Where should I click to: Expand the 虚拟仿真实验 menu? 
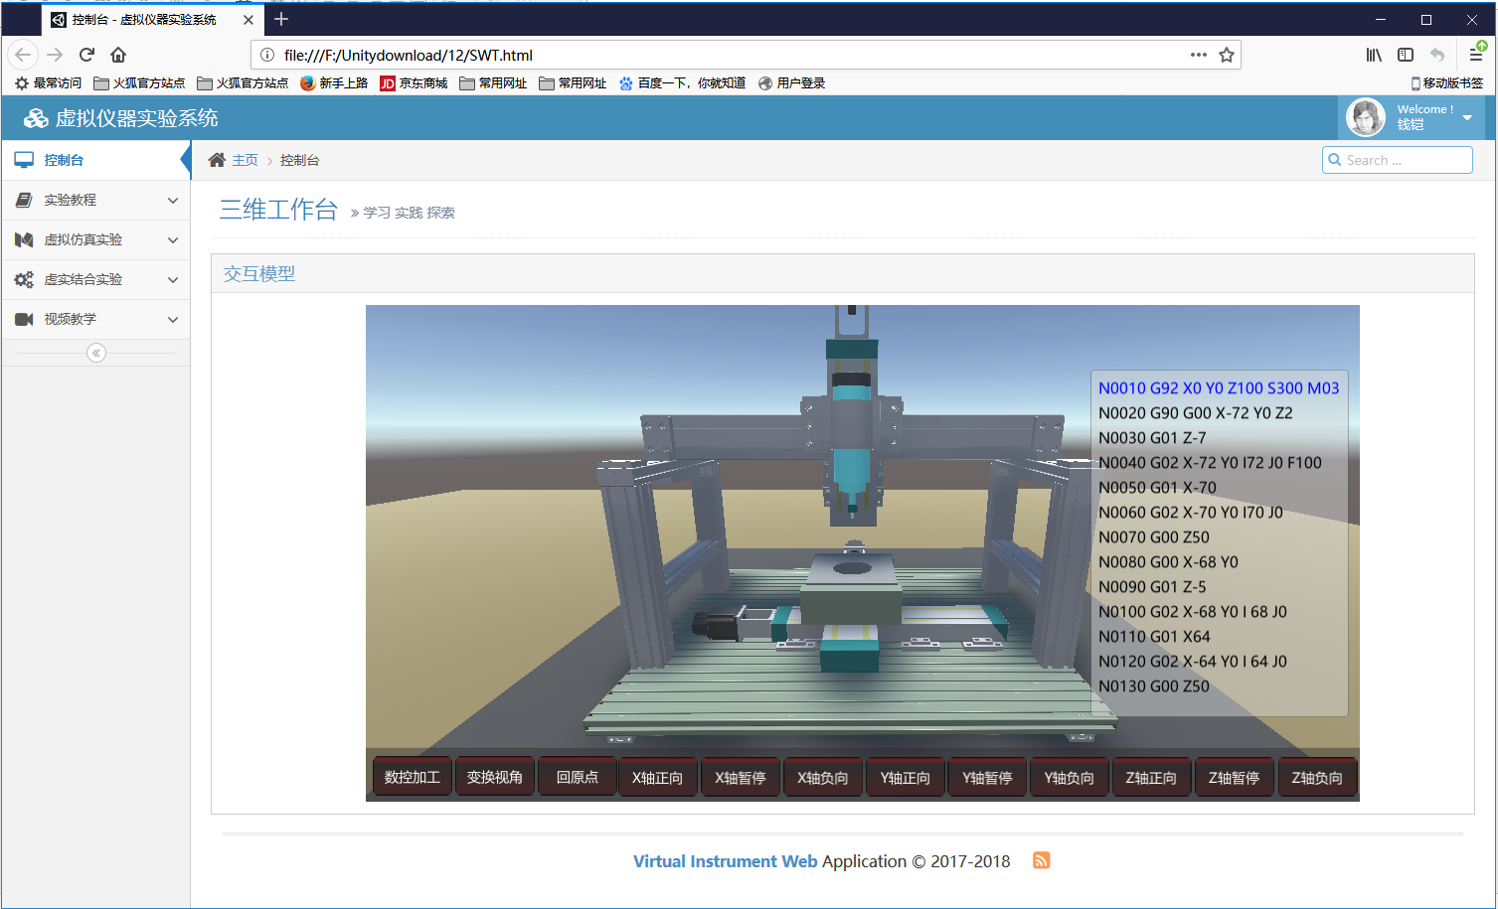pyautogui.click(x=95, y=239)
